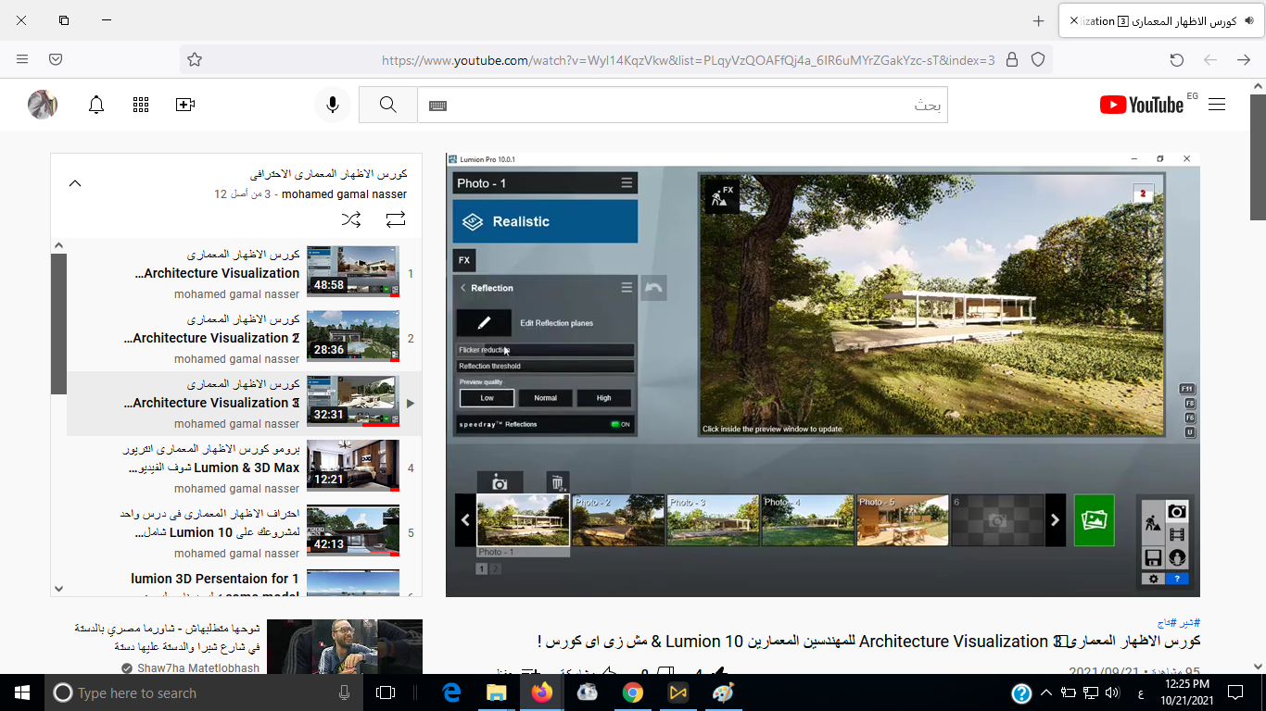This screenshot has width=1266, height=711.
Task: Select Photo - 3 thumbnail in Lumion
Action: click(713, 520)
